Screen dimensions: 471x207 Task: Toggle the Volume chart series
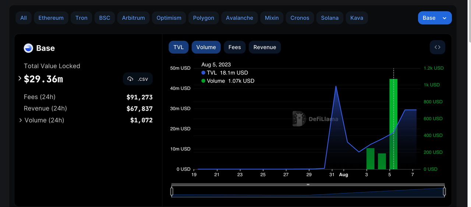tap(206, 47)
